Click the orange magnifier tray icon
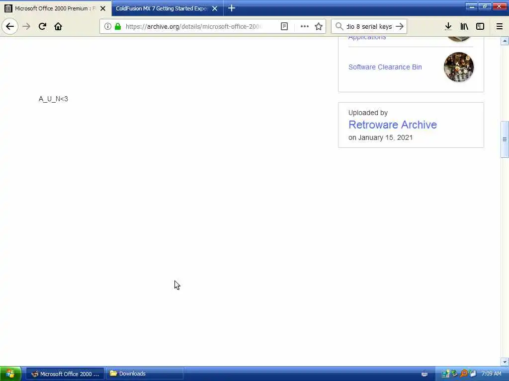Viewport: 509px width, 381px height. 464,374
